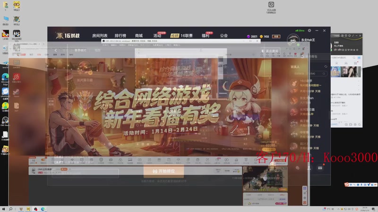Open the 商城 tab
This screenshot has height=212, width=378.
139,36
